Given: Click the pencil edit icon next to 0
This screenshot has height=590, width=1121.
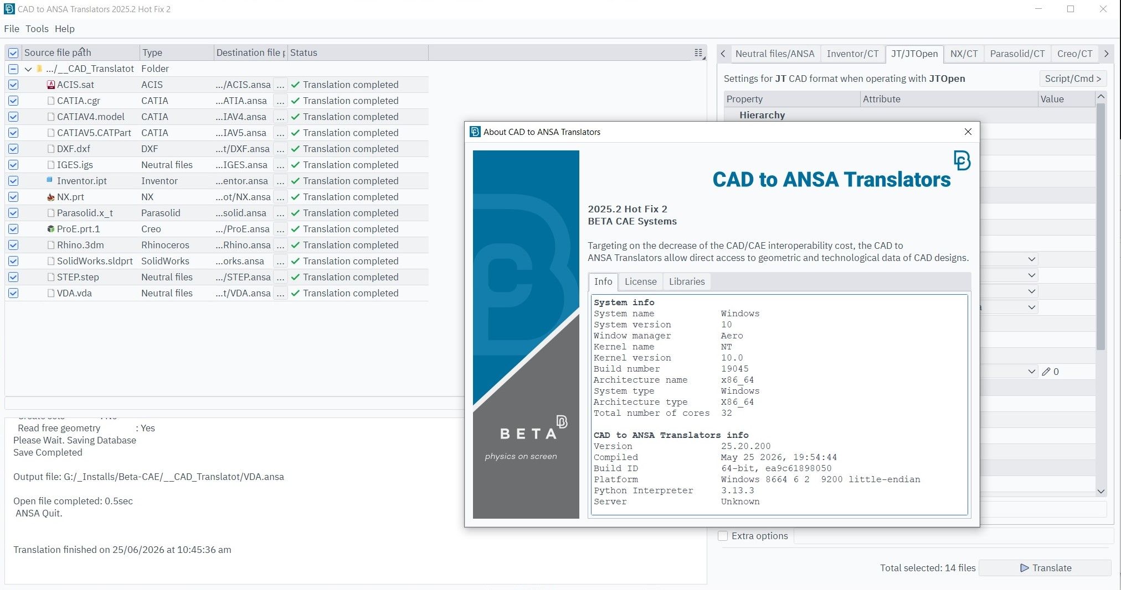Looking at the screenshot, I should pos(1046,372).
